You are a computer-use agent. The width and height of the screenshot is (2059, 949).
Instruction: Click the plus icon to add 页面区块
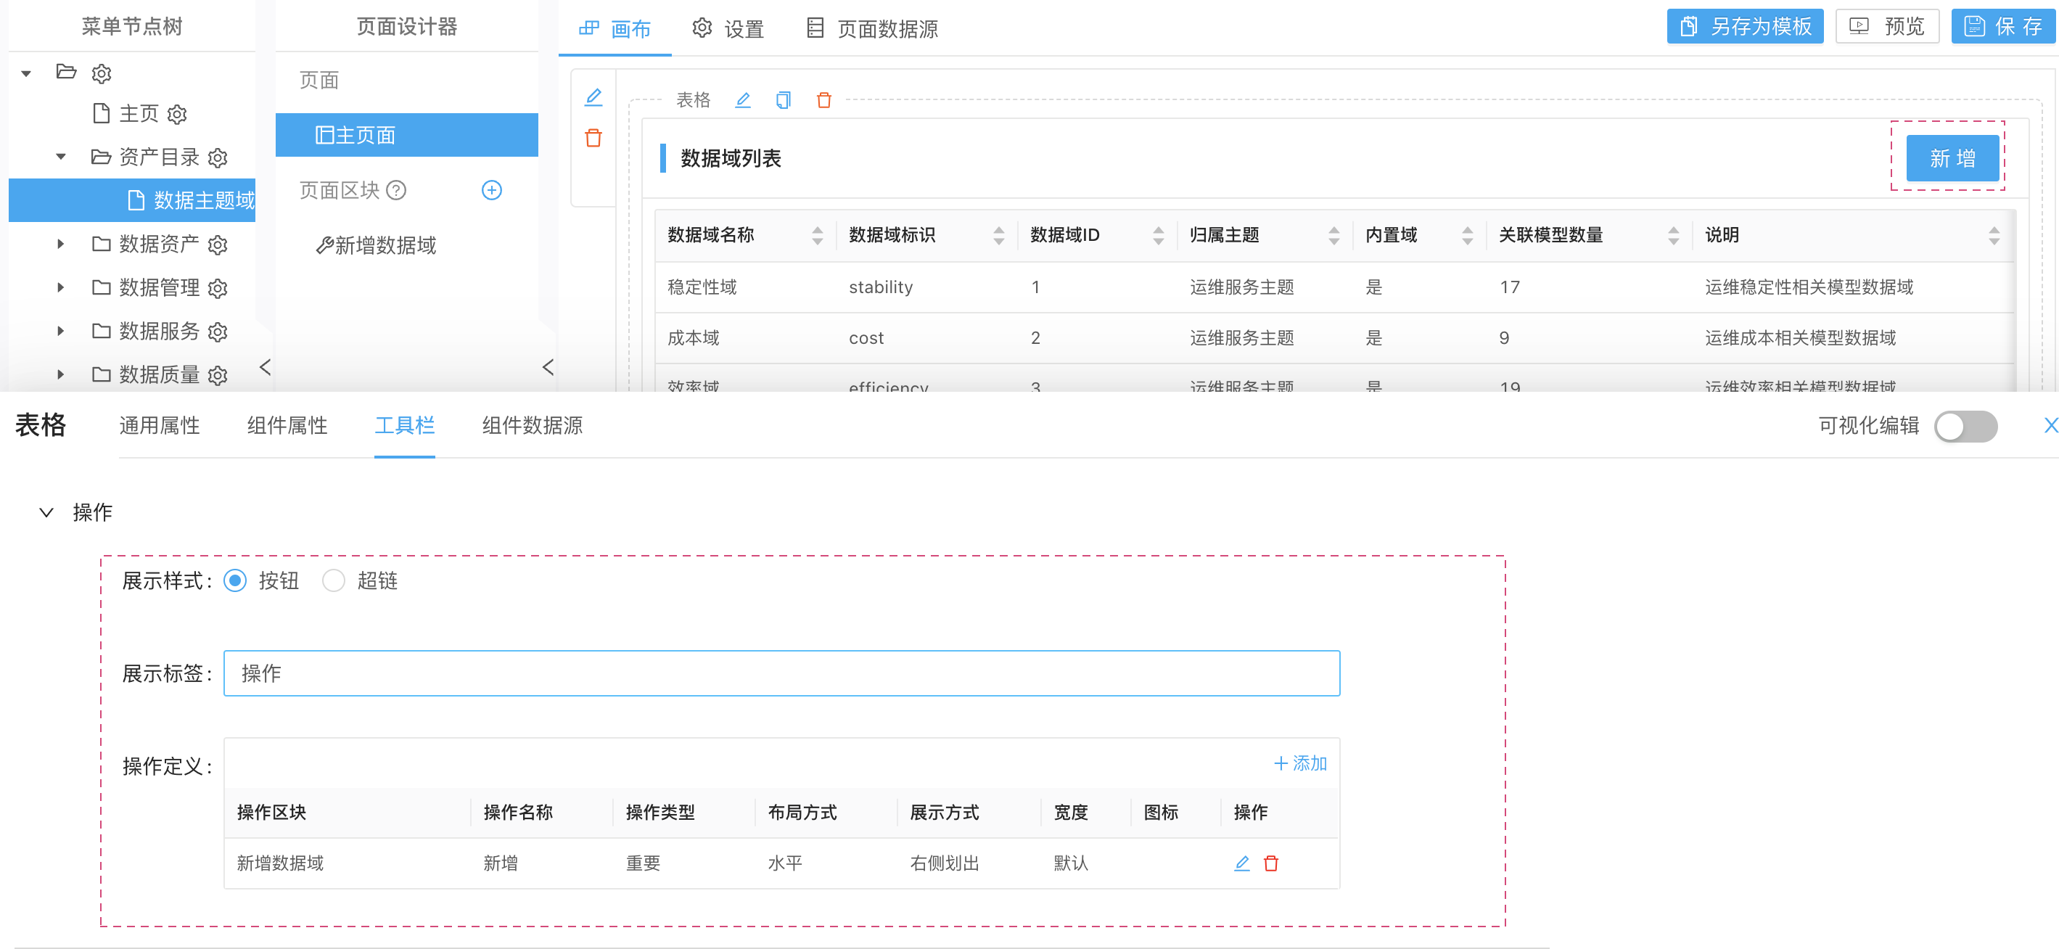pos(492,190)
